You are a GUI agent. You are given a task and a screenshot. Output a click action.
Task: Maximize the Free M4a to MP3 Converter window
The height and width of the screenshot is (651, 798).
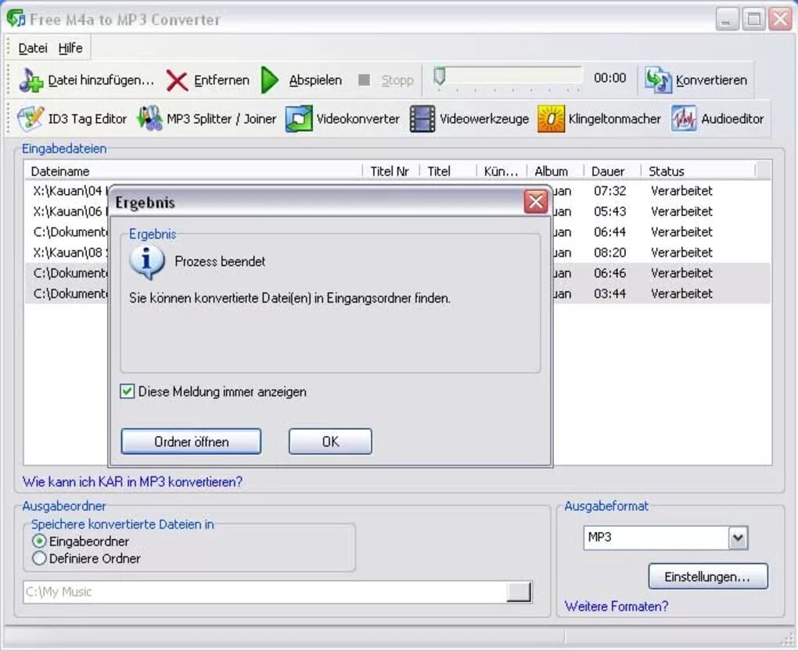tap(753, 20)
